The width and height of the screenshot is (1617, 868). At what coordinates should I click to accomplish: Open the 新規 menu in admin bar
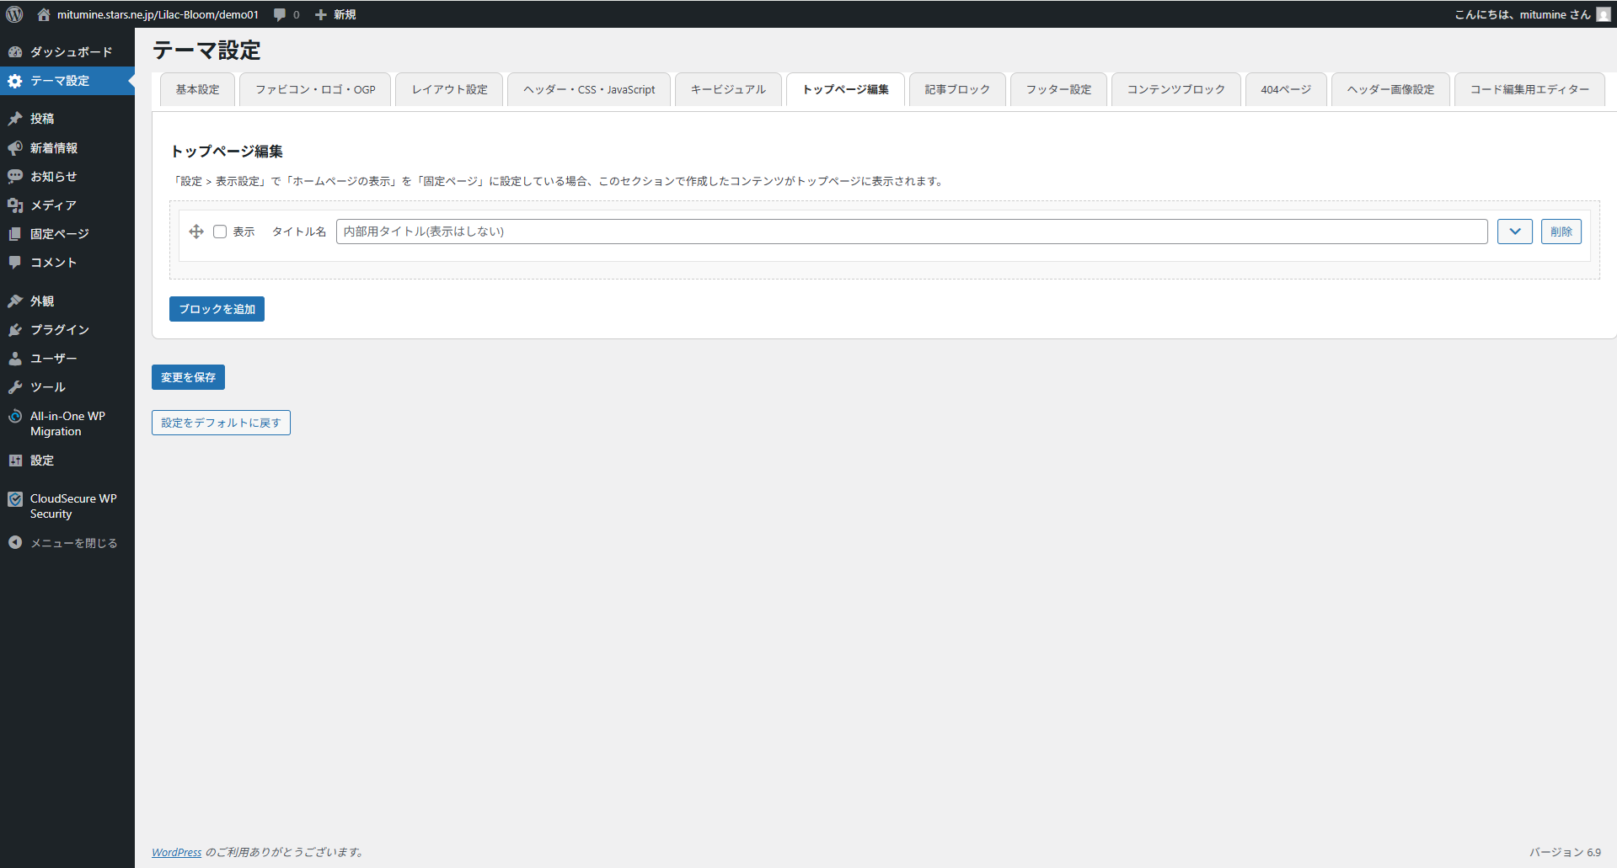(336, 14)
